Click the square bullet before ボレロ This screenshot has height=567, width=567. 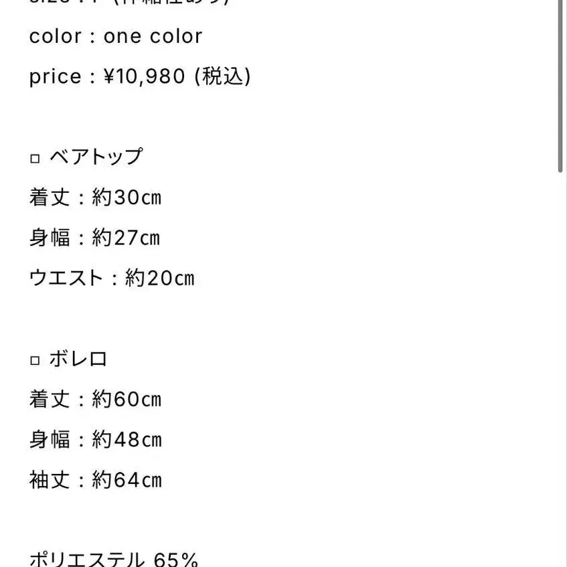tap(35, 360)
